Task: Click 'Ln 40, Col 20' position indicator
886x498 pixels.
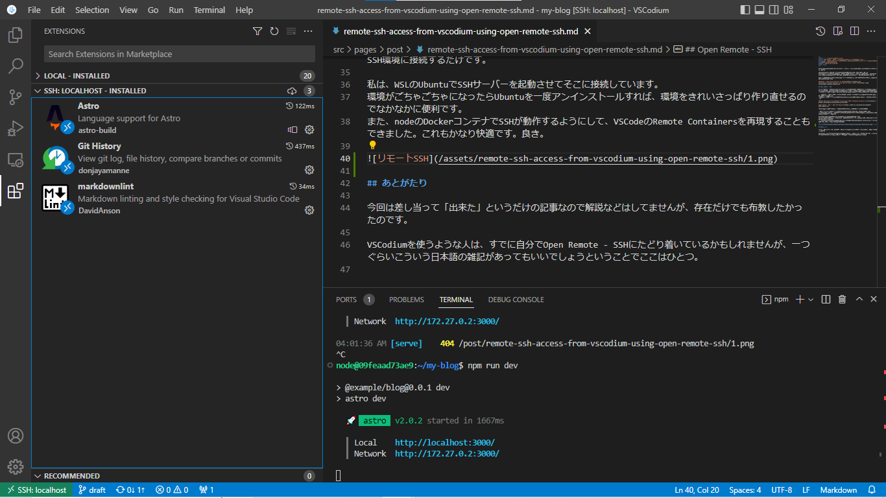Action: pos(697,490)
